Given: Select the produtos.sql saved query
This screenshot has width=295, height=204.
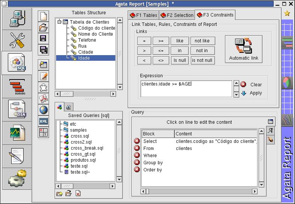Looking at the screenshot, I should (x=83, y=160).
